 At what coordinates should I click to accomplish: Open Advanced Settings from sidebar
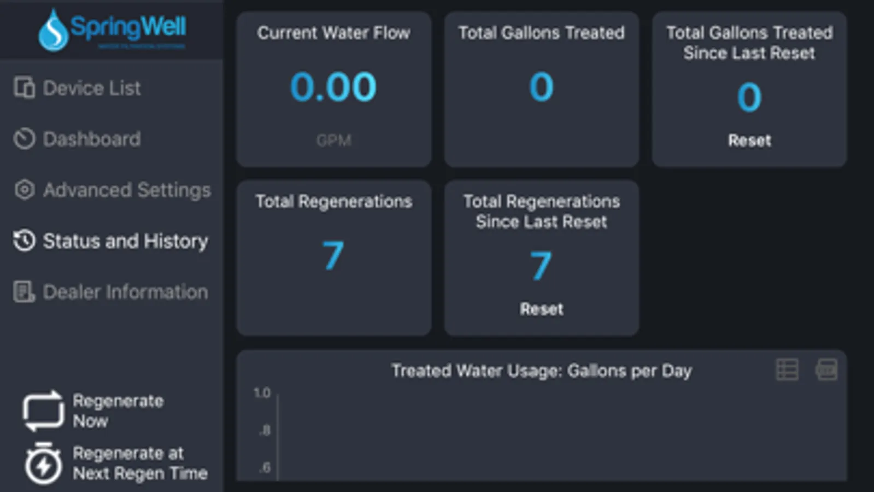point(127,190)
